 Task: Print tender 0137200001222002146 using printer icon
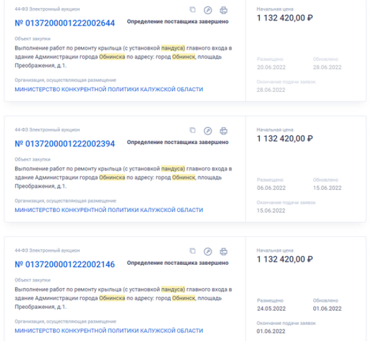(223, 252)
